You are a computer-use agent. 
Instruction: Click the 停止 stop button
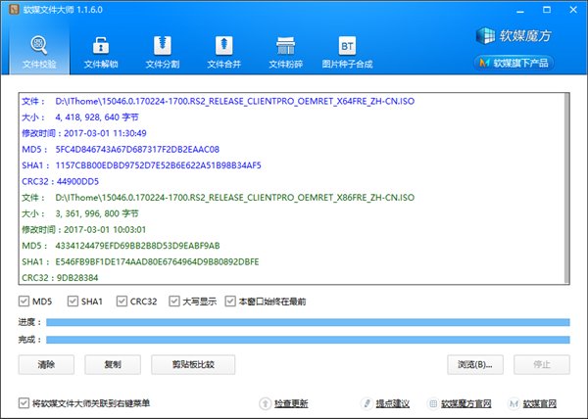pos(542,364)
